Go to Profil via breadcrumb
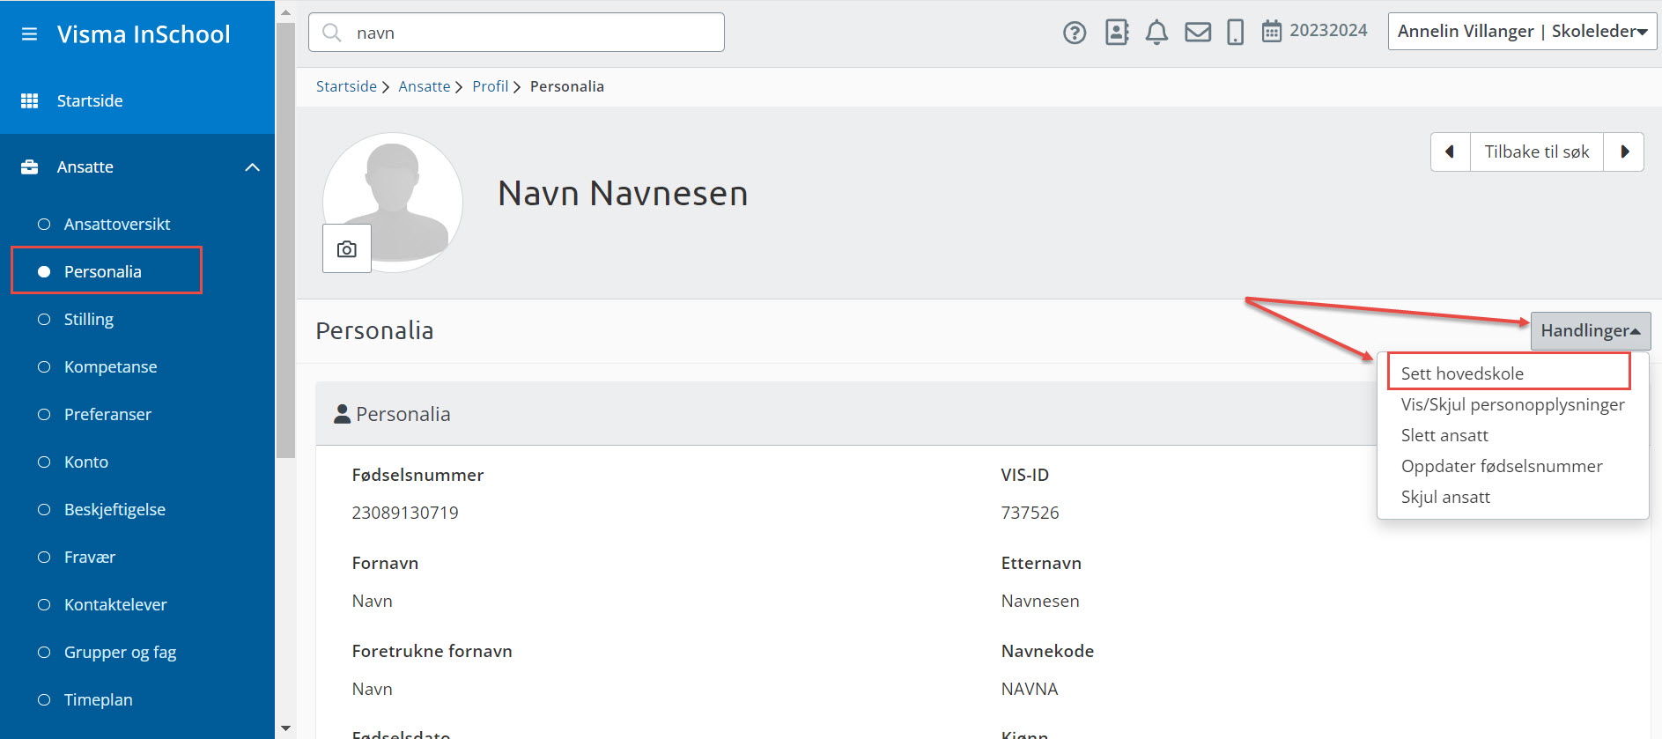This screenshot has width=1662, height=739. (x=490, y=86)
